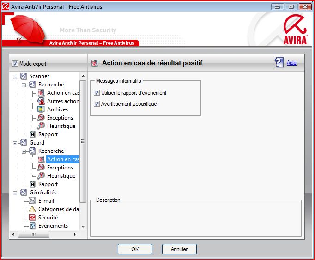Viewport: 315px width, 260px height.
Task: Click the Exceptions icon under Scanner
Action: click(41, 118)
